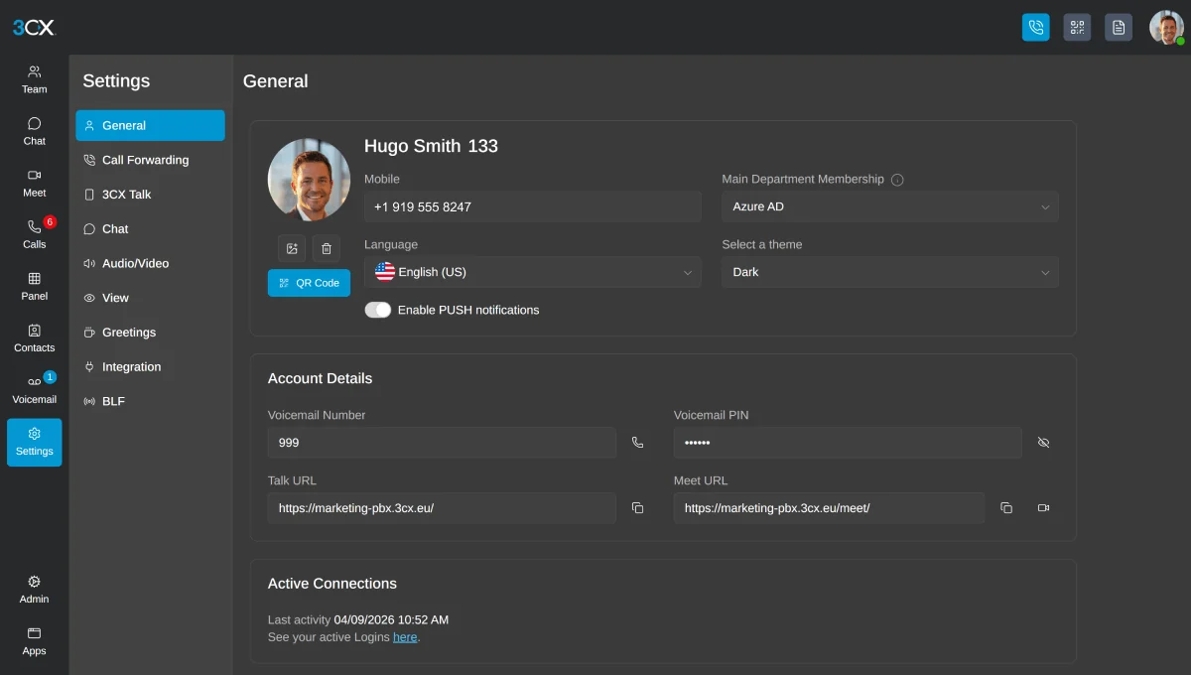The width and height of the screenshot is (1191, 675).
Task: Open the Main Department Membership dropdown
Action: pyautogui.click(x=890, y=206)
